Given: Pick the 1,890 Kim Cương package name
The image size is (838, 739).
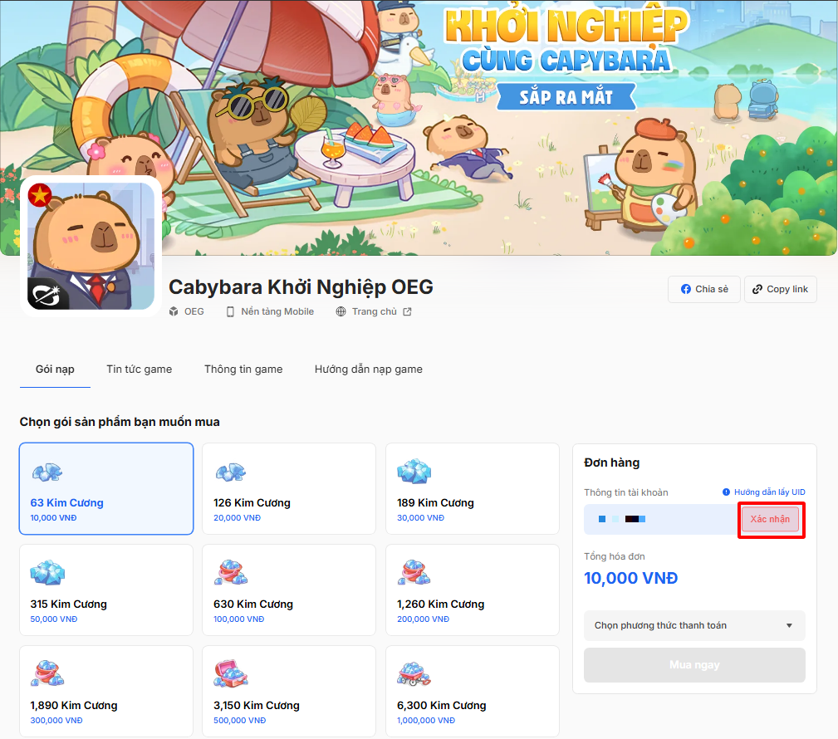Looking at the screenshot, I should [x=74, y=705].
